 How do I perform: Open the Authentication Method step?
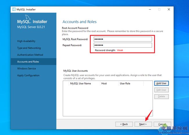coord(30,55)
